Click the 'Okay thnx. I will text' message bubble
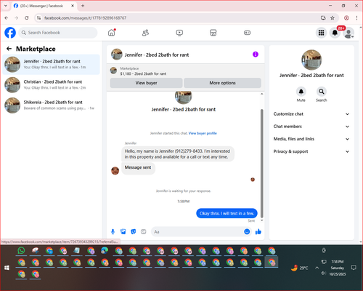Viewport: 363px width, 291px height. 227,213
